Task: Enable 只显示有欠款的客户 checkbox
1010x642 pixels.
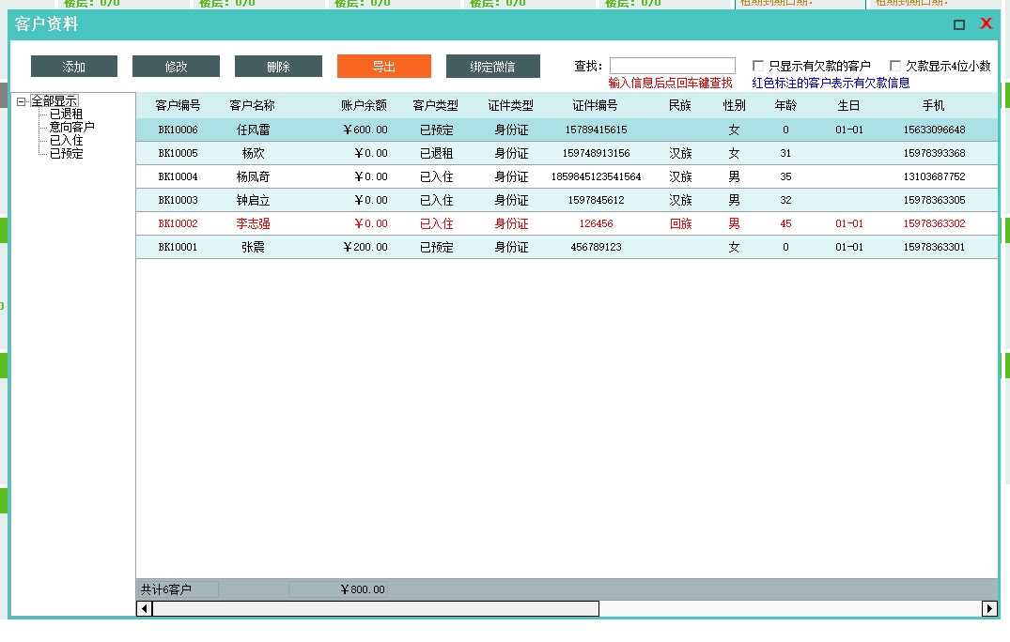Action: [758, 67]
